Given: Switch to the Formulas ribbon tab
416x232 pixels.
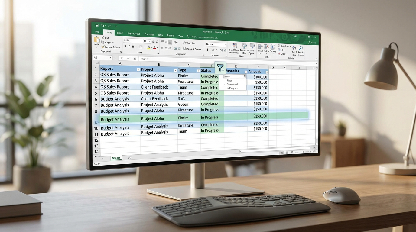Looking at the screenshot, I should (149, 35).
